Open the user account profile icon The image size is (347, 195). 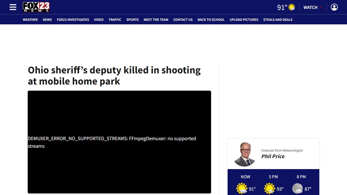click(x=334, y=7)
